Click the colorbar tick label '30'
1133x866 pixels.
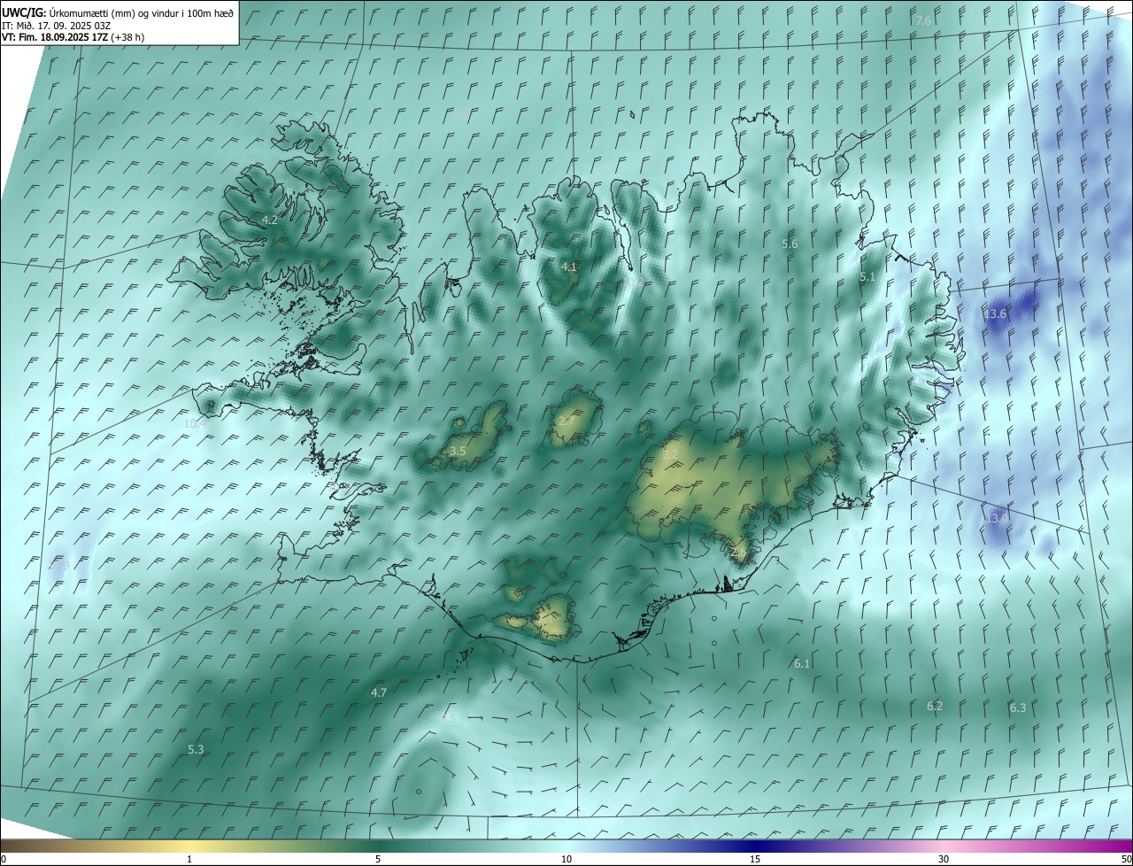click(944, 859)
